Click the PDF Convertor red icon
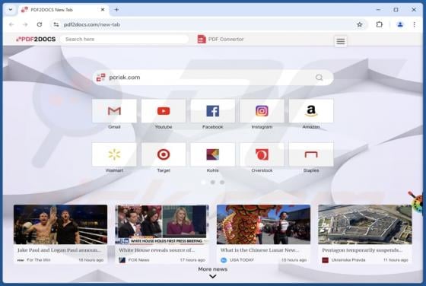 [x=202, y=39]
